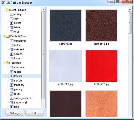This screenshot has height=120, width=134.
Task: Select the fabric tree item
Action: pos(18,72)
